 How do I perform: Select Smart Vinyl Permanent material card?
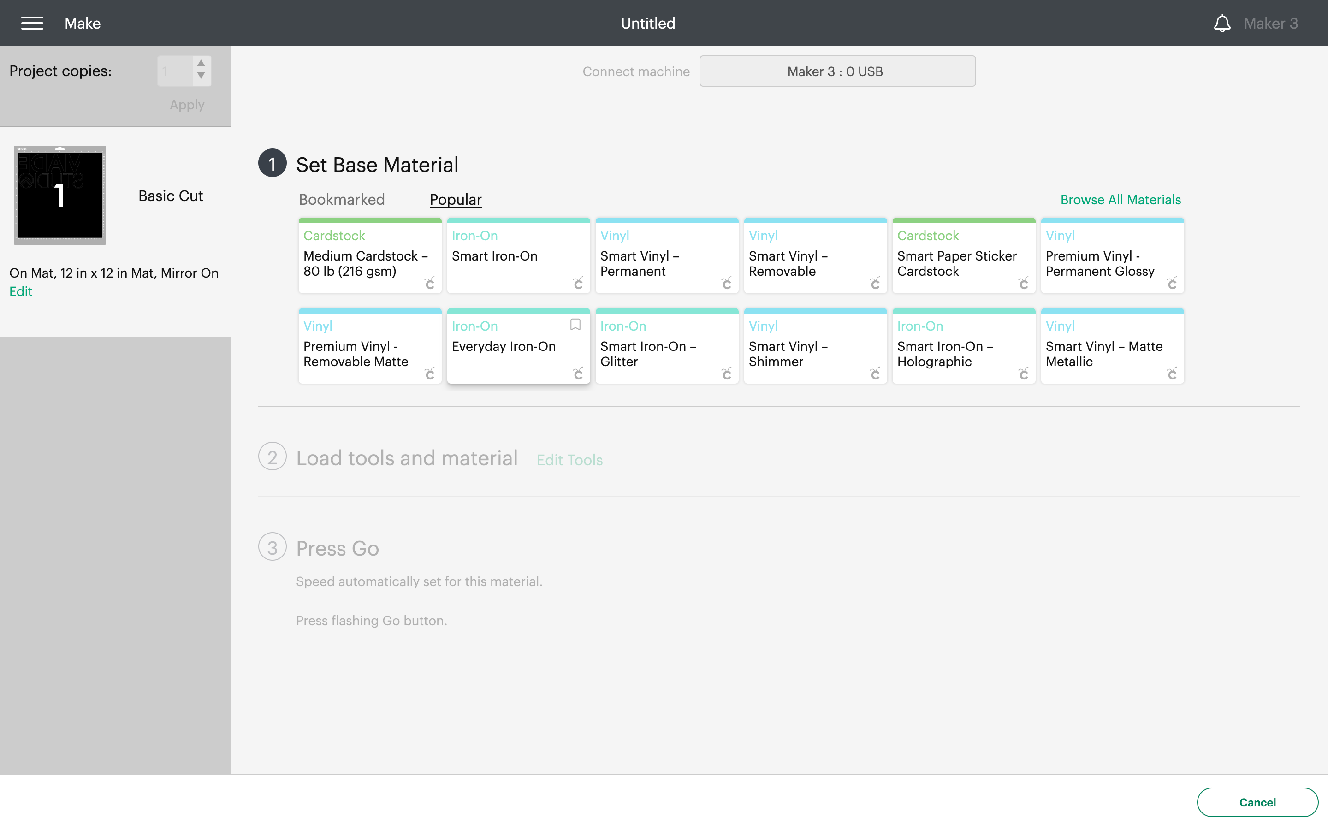tap(666, 258)
